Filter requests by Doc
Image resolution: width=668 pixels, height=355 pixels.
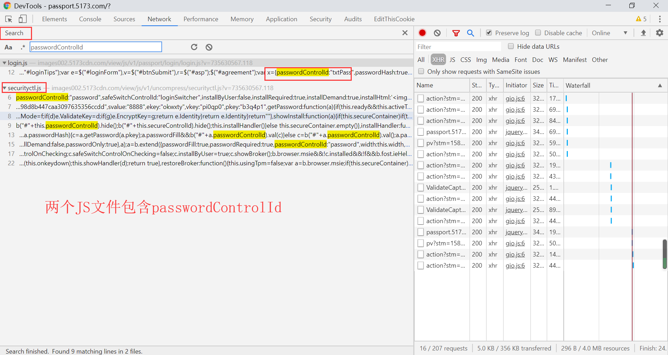pyautogui.click(x=538, y=60)
